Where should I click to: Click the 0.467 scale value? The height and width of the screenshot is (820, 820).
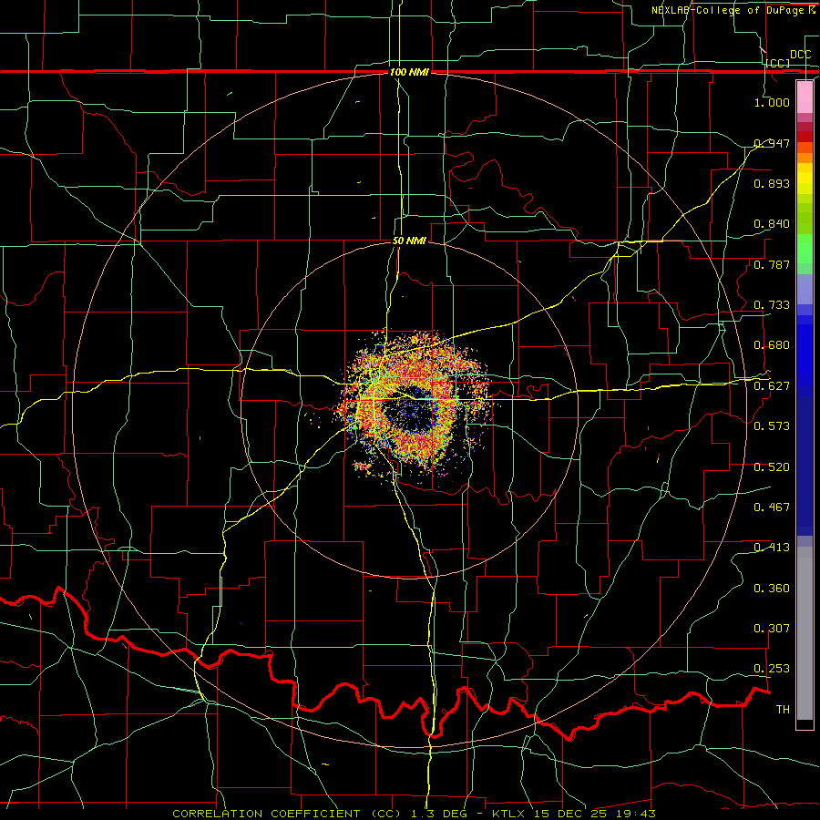tap(772, 507)
